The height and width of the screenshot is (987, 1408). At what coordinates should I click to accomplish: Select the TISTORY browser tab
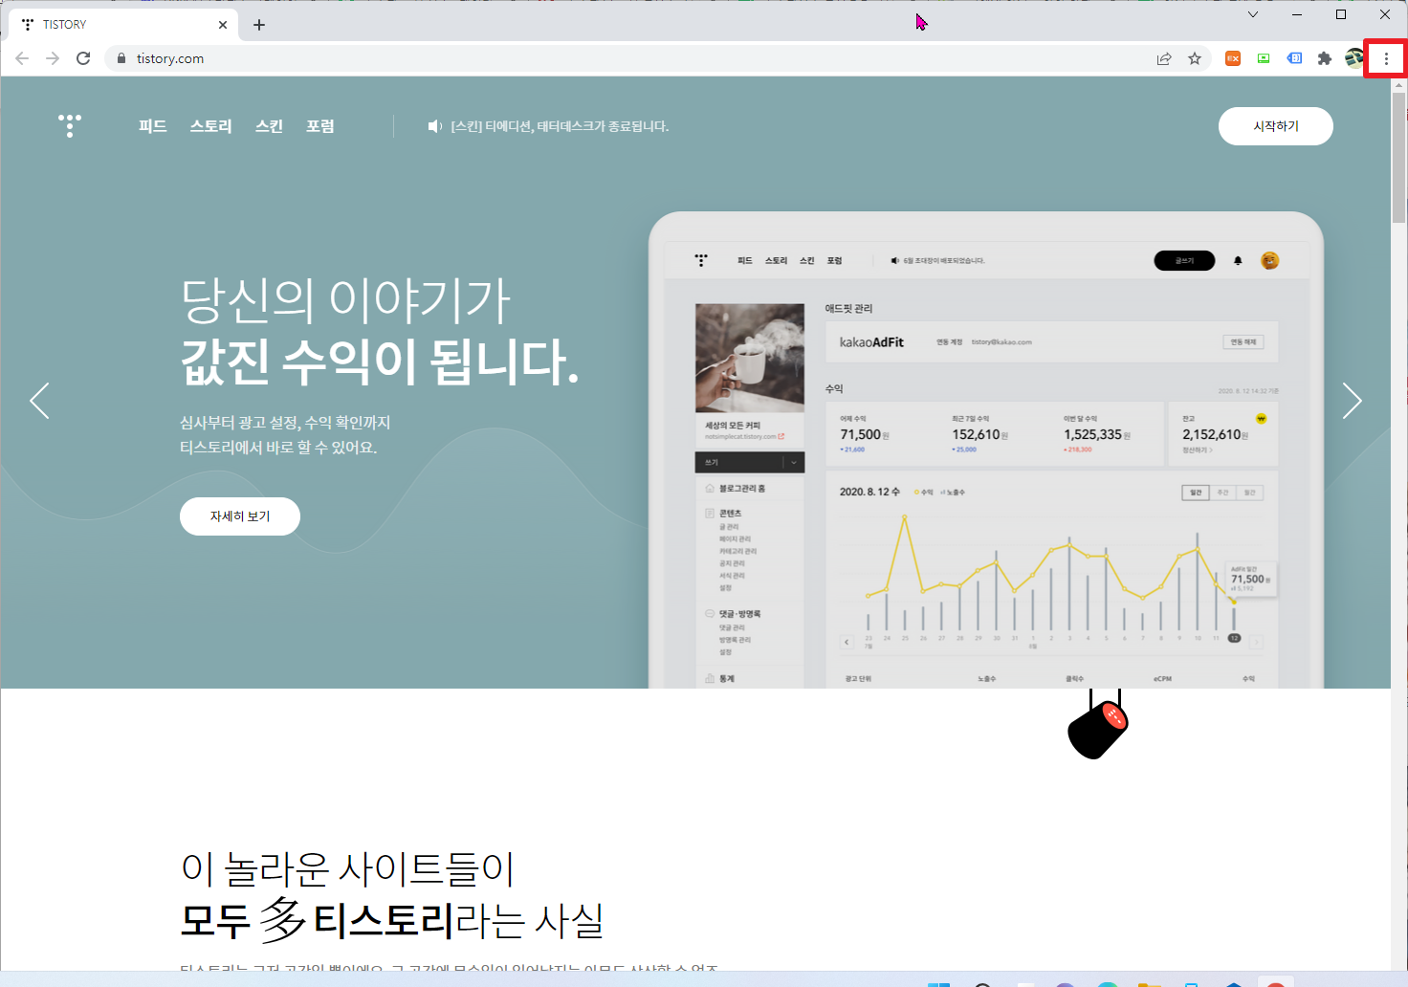pyautogui.click(x=122, y=25)
